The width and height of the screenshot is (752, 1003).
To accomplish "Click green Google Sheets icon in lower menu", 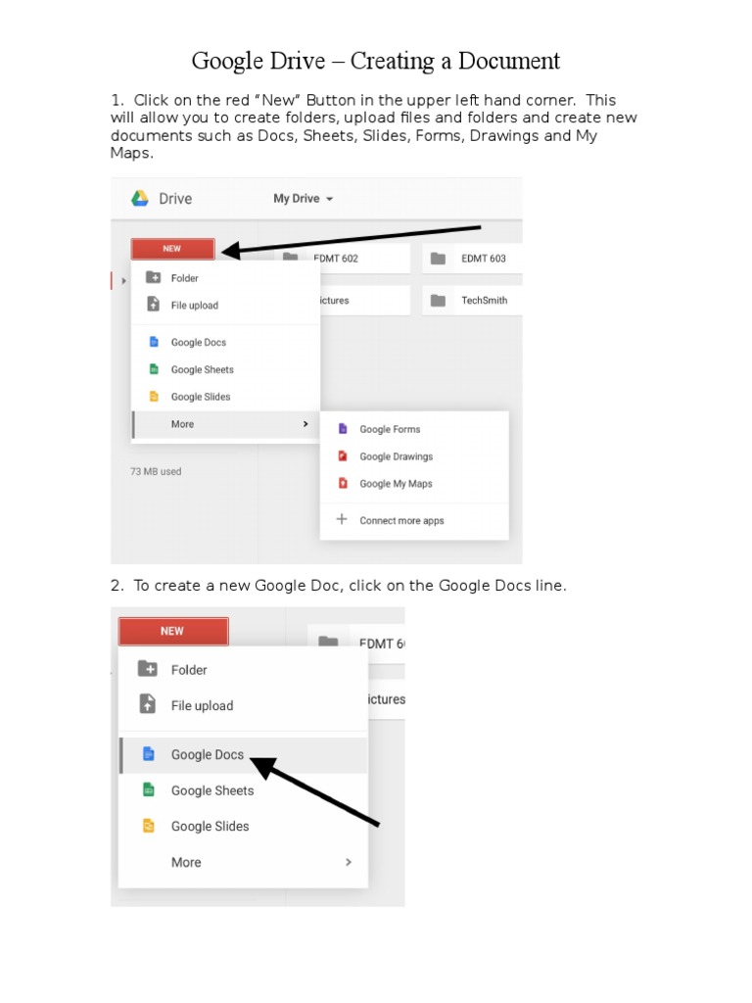I will (x=149, y=789).
